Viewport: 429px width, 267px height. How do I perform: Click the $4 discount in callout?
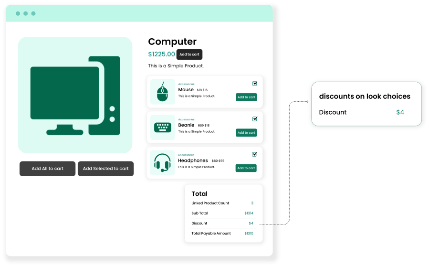point(400,112)
